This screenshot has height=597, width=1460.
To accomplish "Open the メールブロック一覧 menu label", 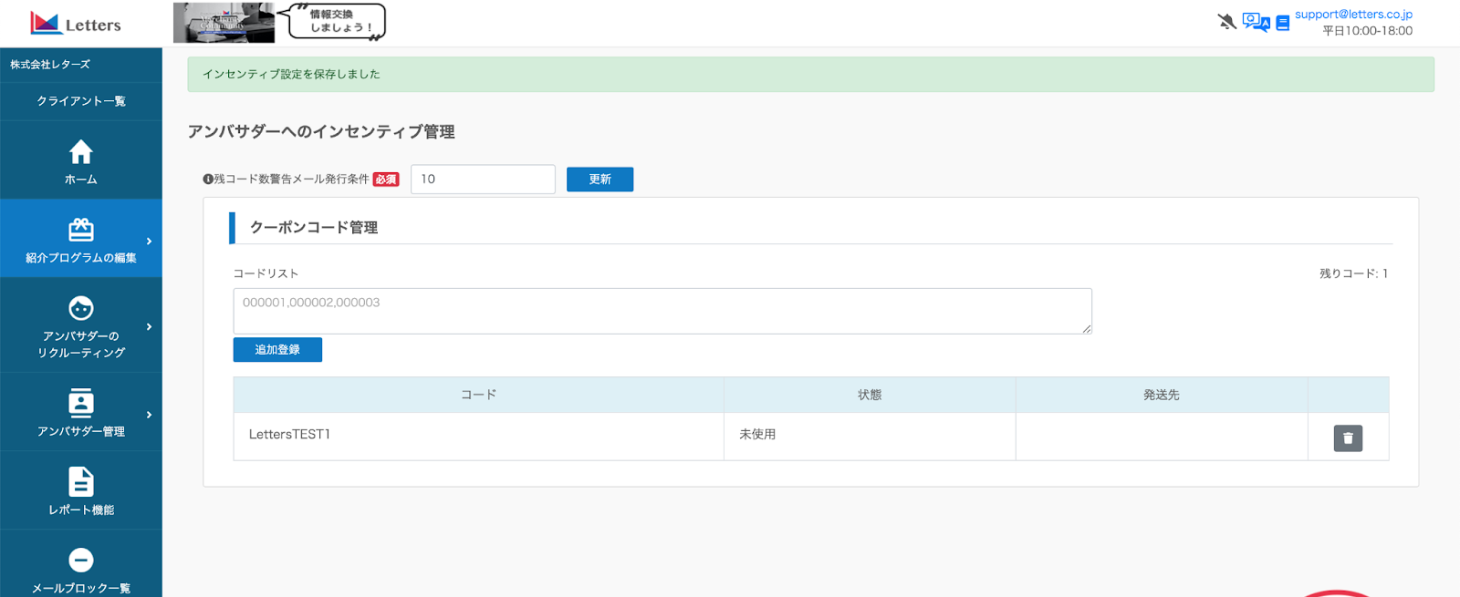I will tap(81, 589).
